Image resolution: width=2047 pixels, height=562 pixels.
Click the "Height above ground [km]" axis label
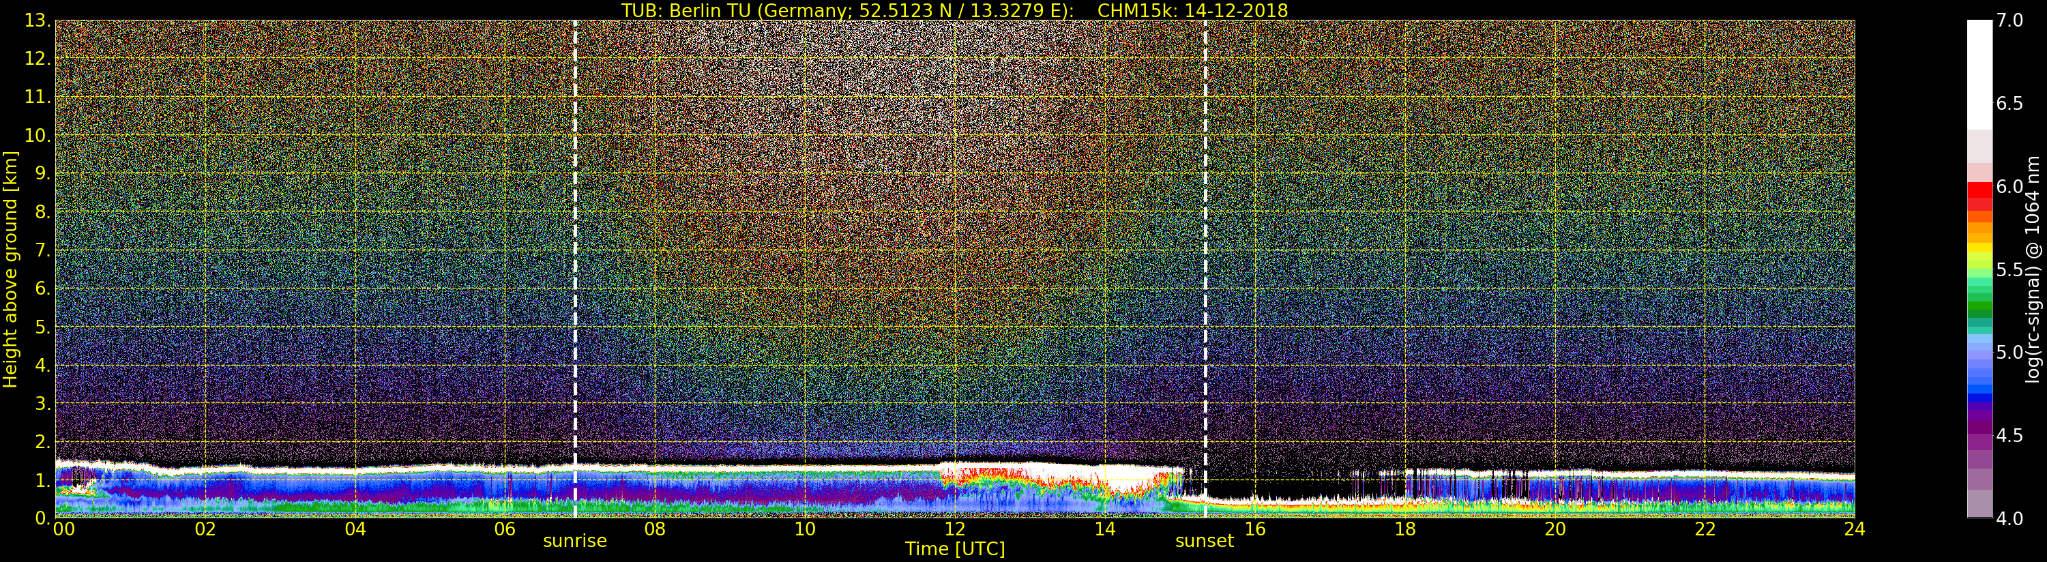pos(10,269)
